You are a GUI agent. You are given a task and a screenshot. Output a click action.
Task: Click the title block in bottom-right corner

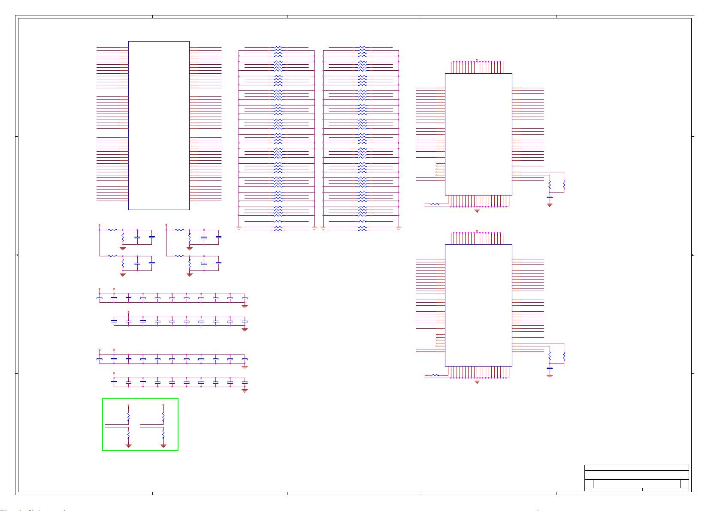(636, 478)
